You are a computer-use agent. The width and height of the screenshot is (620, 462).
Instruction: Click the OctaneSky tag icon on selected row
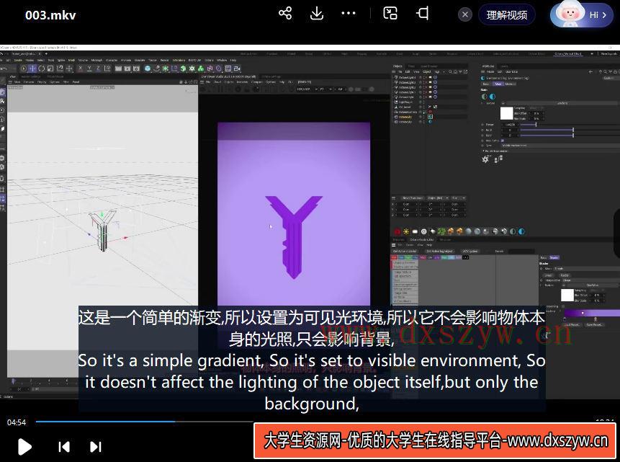(x=430, y=116)
